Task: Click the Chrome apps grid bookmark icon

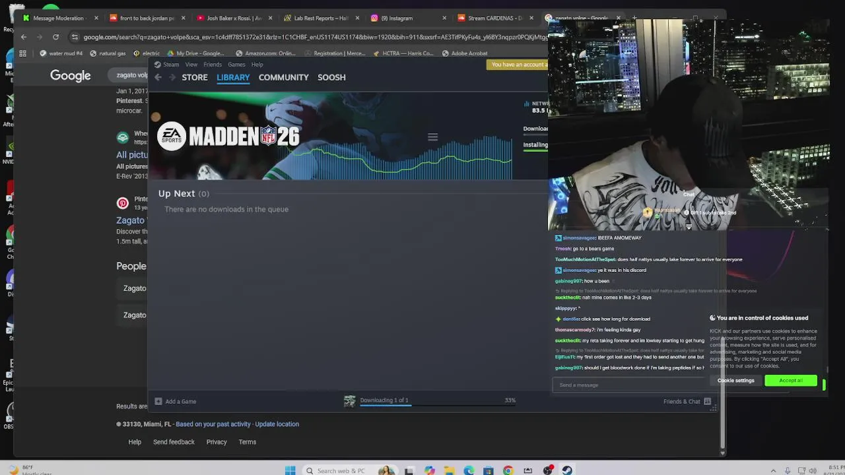Action: coord(22,53)
